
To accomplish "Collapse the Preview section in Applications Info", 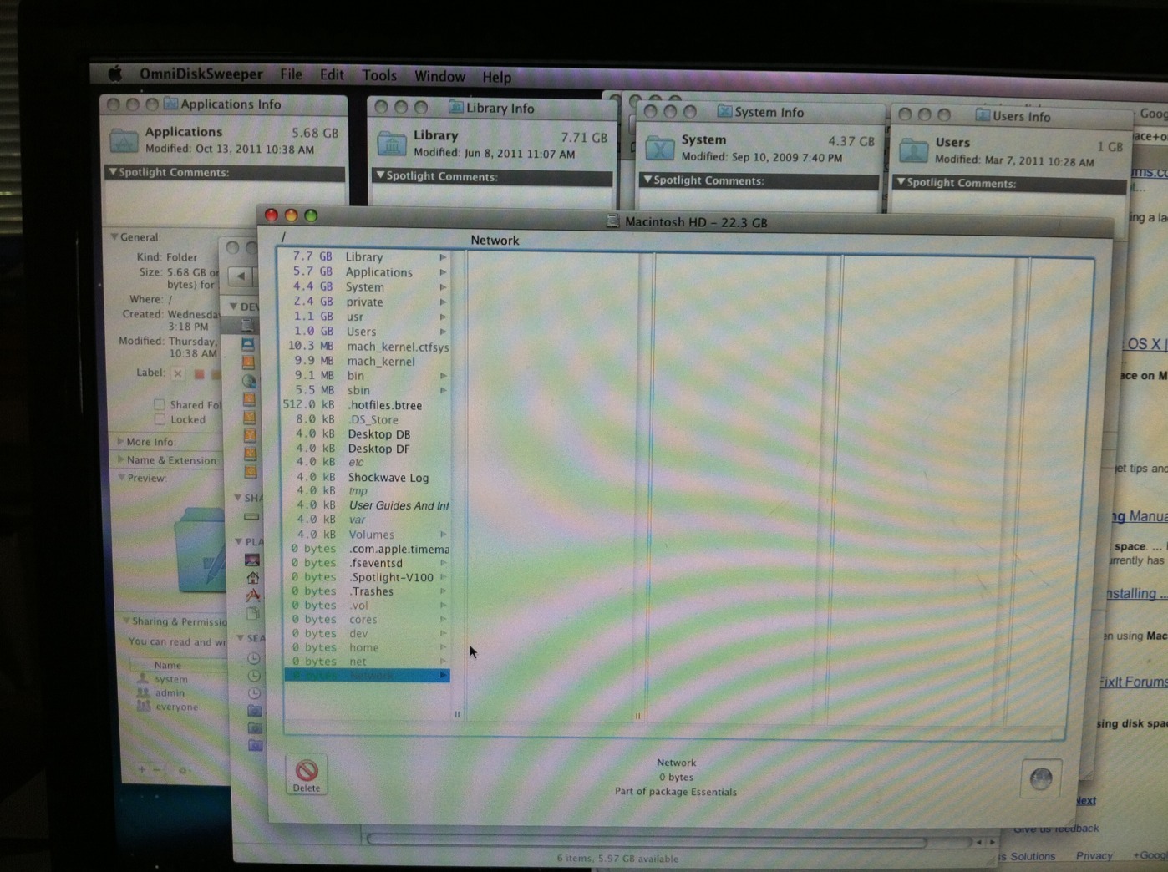I will (121, 478).
